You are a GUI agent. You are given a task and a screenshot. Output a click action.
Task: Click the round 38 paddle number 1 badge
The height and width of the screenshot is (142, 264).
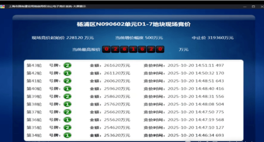[x=67, y=104]
